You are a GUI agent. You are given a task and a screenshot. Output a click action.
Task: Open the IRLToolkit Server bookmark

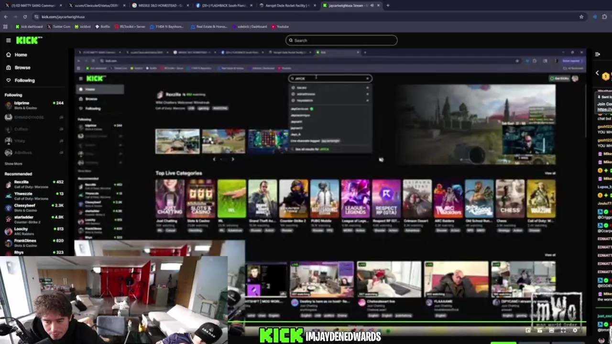click(130, 27)
